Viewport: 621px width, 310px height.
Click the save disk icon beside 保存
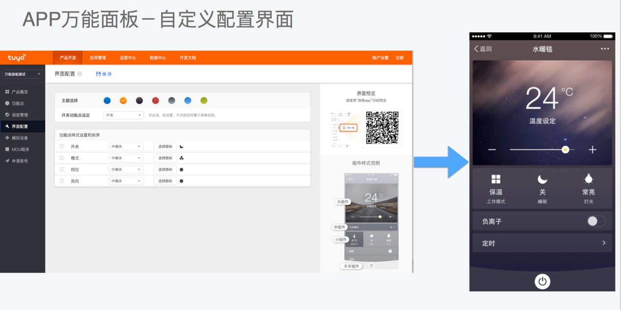(x=98, y=74)
